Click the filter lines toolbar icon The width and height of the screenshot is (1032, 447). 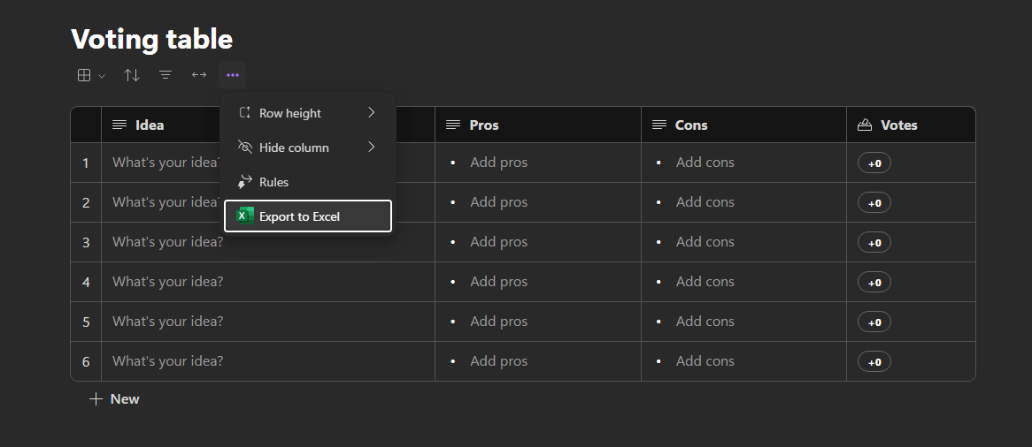pos(166,76)
